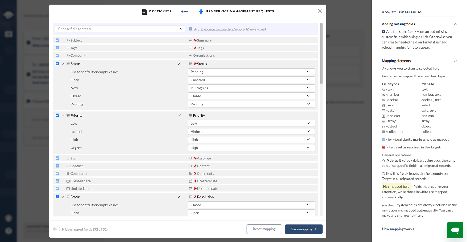Click the array icon next to target Tags
The image size is (467, 242).
point(191,48)
